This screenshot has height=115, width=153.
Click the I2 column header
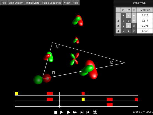point(129,10)
